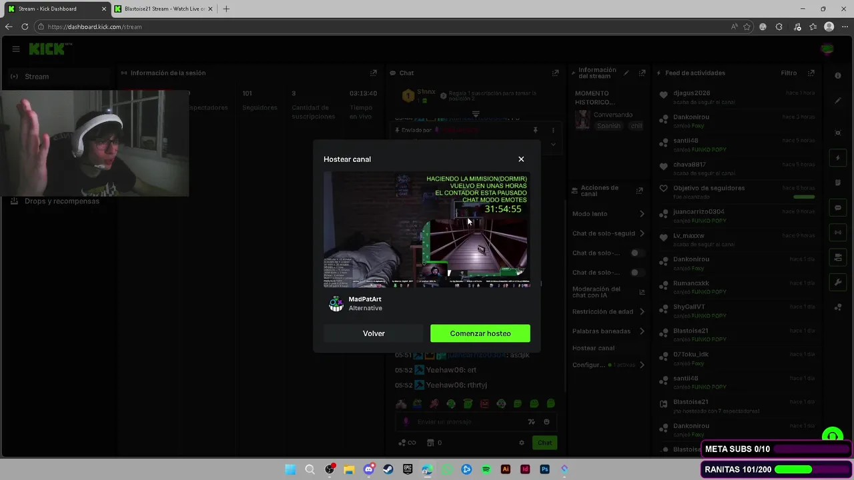Viewport: 854px width, 480px height.
Task: Click the Comenzar hosteo button
Action: click(480, 333)
